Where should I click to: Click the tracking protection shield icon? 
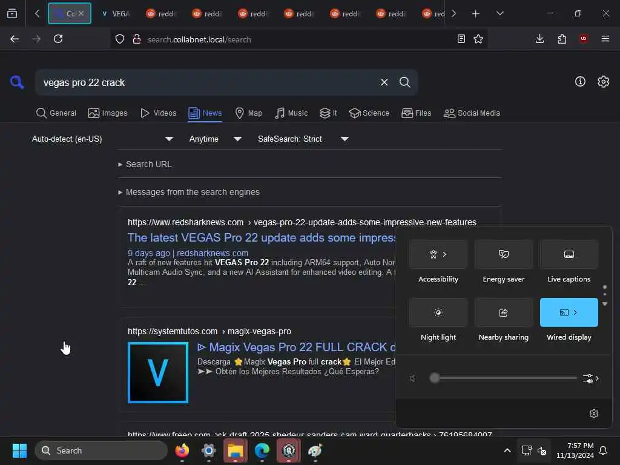120,39
